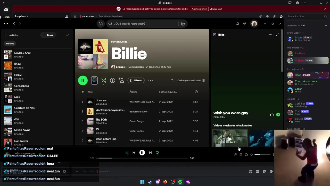This screenshot has height=186, width=330.
Task: Go to Discord direct messages home
Action: pos(6,10)
